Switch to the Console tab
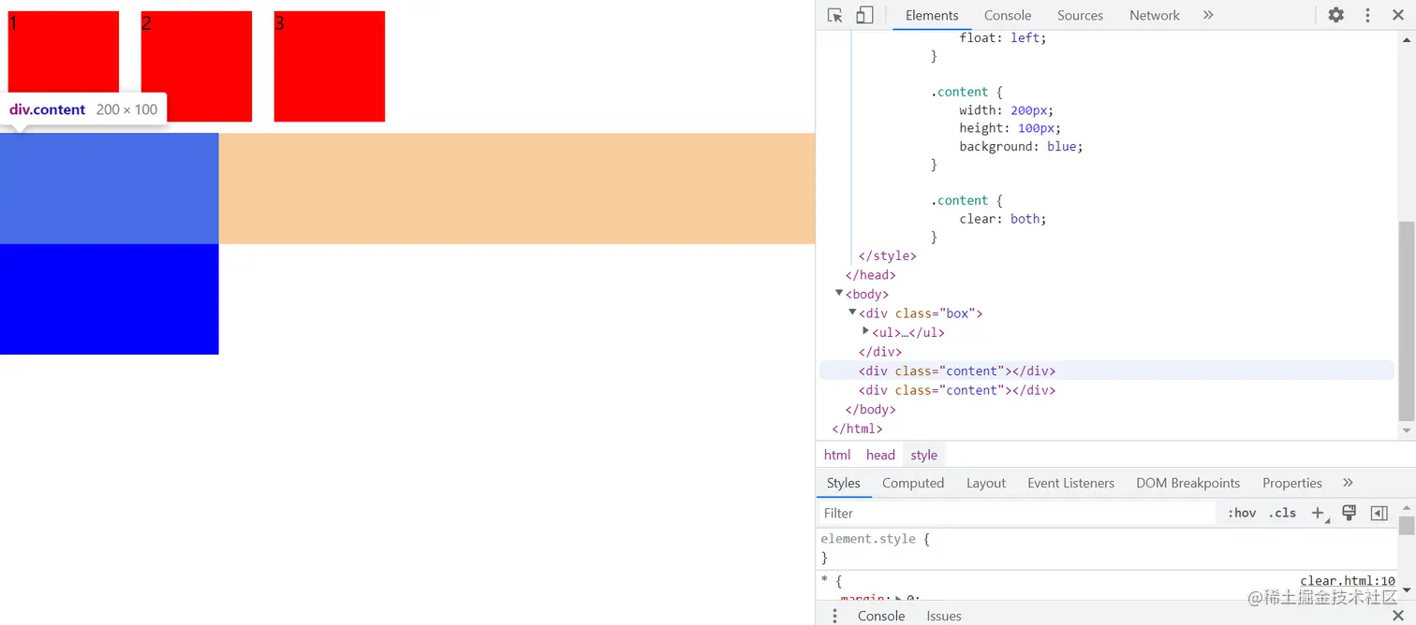 pyautogui.click(x=1008, y=15)
